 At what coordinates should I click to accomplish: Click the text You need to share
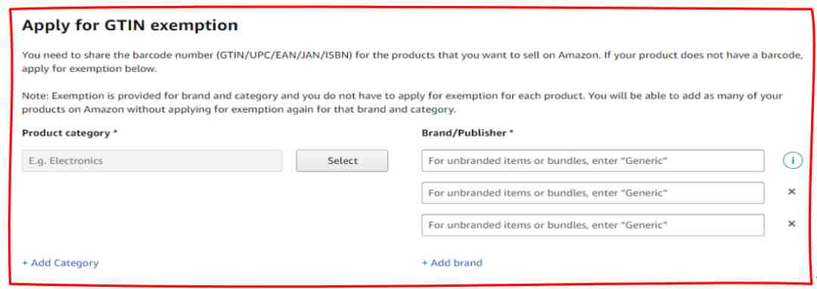click(57, 55)
